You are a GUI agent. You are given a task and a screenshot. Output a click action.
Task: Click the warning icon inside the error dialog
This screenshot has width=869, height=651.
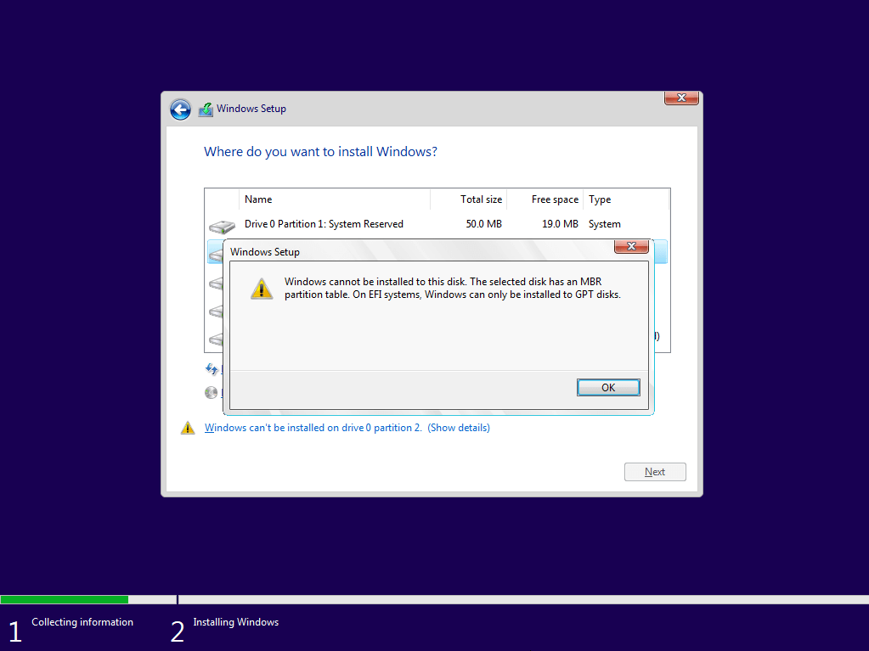tap(262, 289)
